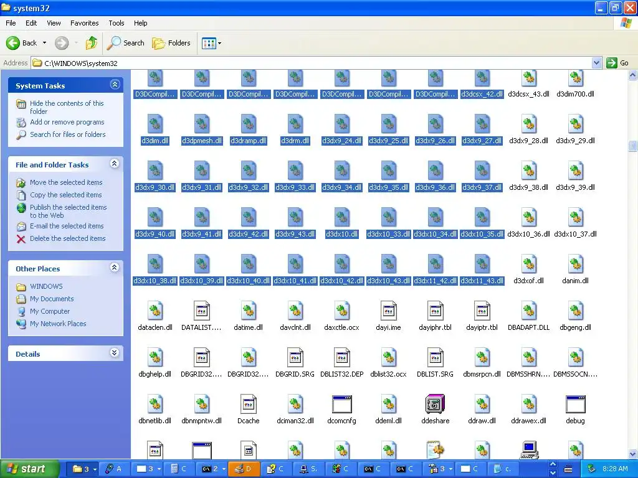The height and width of the screenshot is (478, 638).
Task: Click the taskbar clock showing 8:28 AM
Action: coord(615,469)
